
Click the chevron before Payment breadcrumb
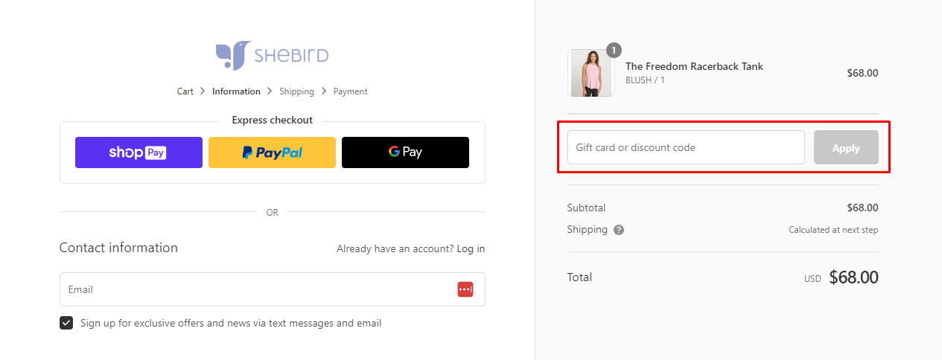point(323,91)
